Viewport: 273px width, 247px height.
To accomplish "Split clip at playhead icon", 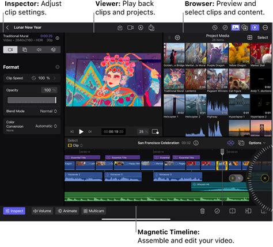I will [x=233, y=211].
